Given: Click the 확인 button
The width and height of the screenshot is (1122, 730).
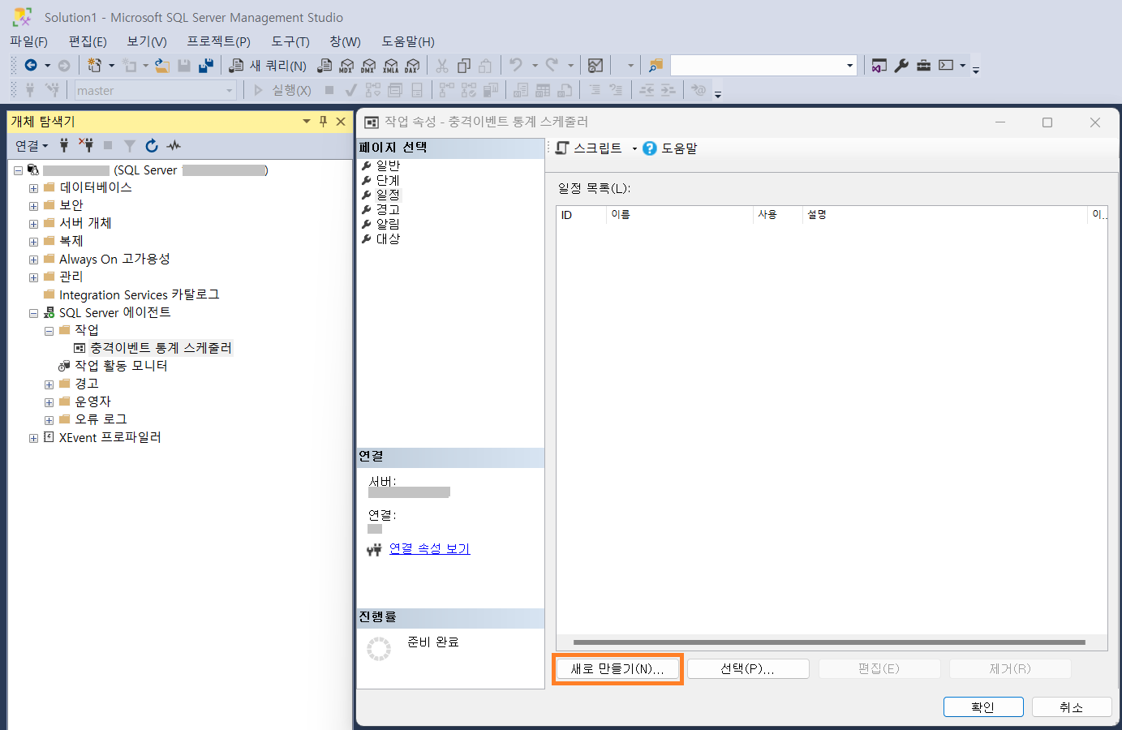Looking at the screenshot, I should [983, 707].
